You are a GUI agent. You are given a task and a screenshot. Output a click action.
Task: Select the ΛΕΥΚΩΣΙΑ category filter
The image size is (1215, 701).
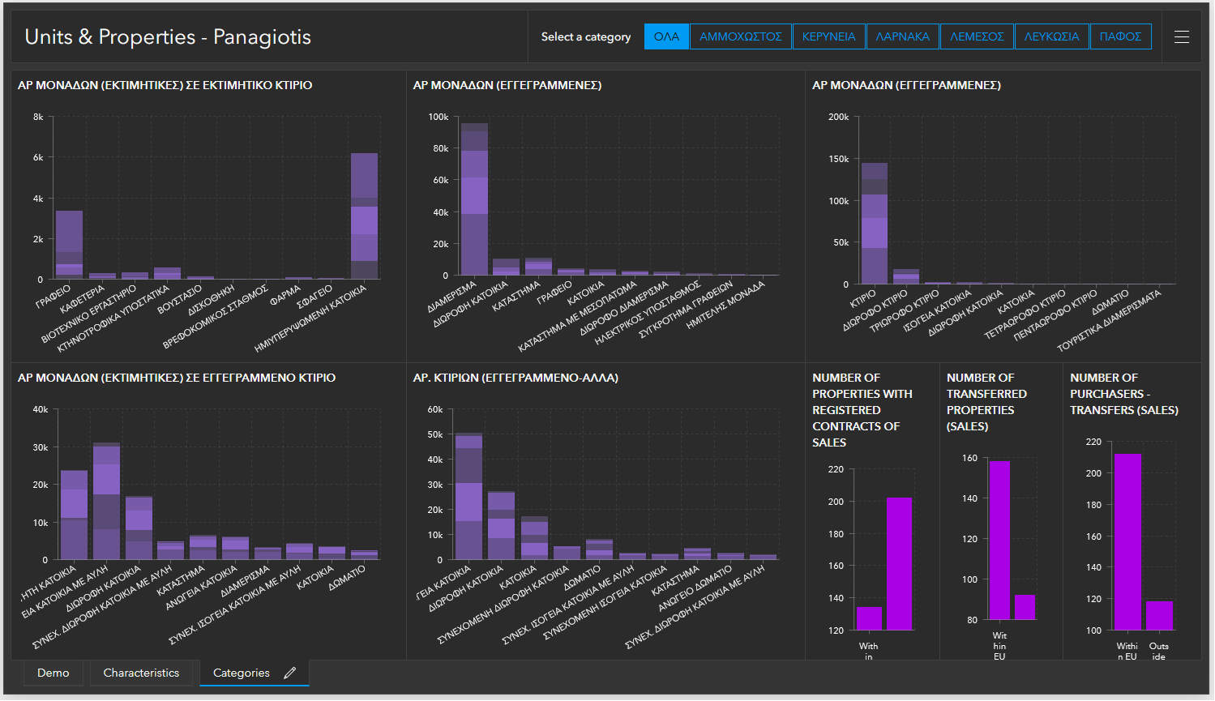[1051, 36]
